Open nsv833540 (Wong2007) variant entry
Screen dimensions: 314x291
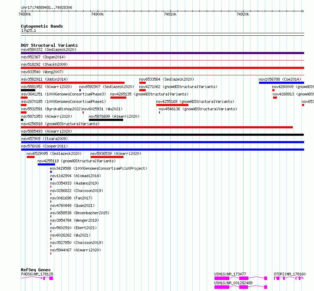[42, 72]
